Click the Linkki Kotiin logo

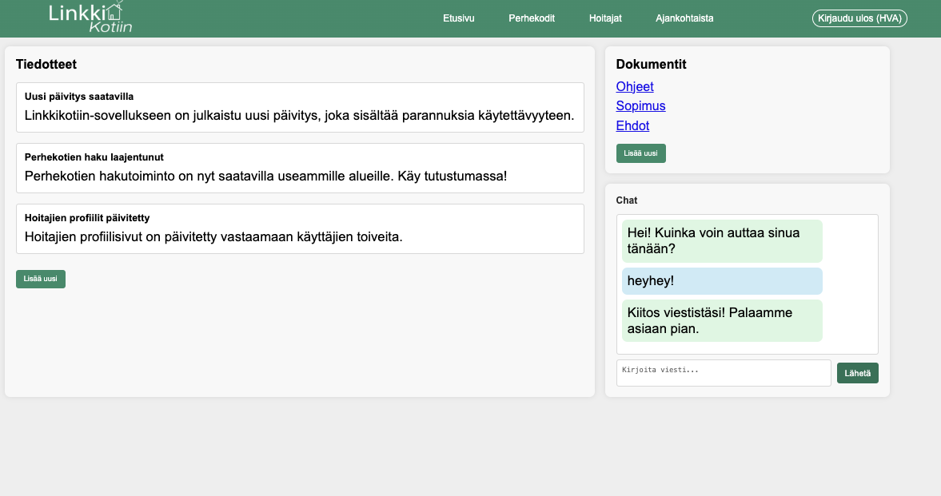(90, 17)
